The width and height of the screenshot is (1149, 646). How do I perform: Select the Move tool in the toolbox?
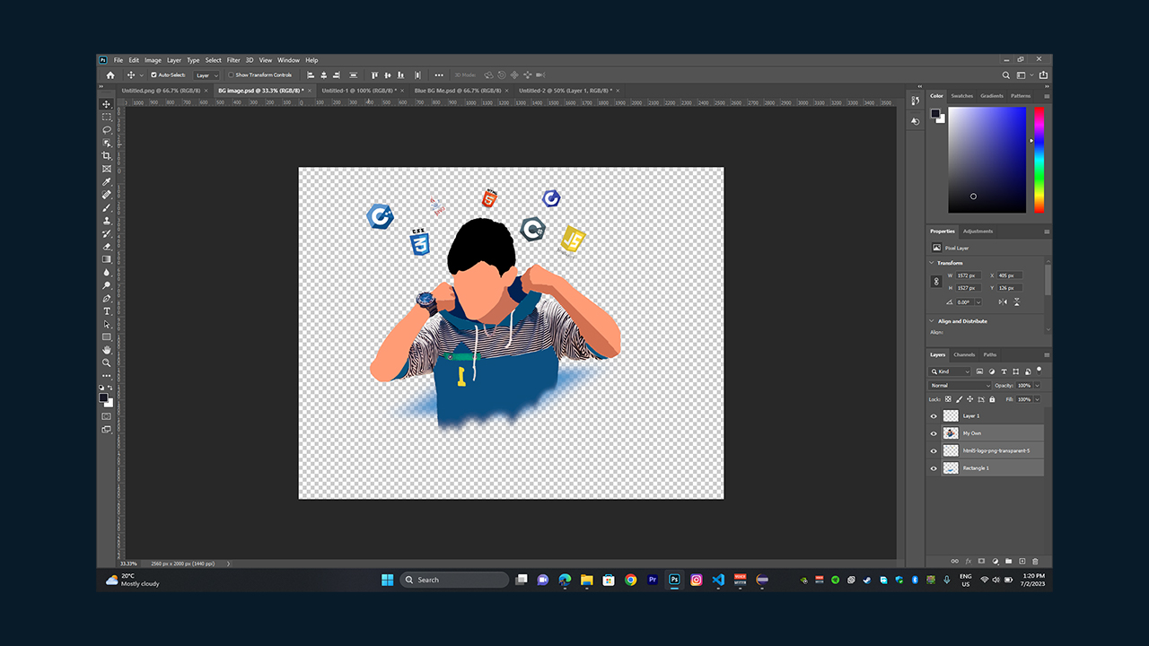pyautogui.click(x=107, y=104)
